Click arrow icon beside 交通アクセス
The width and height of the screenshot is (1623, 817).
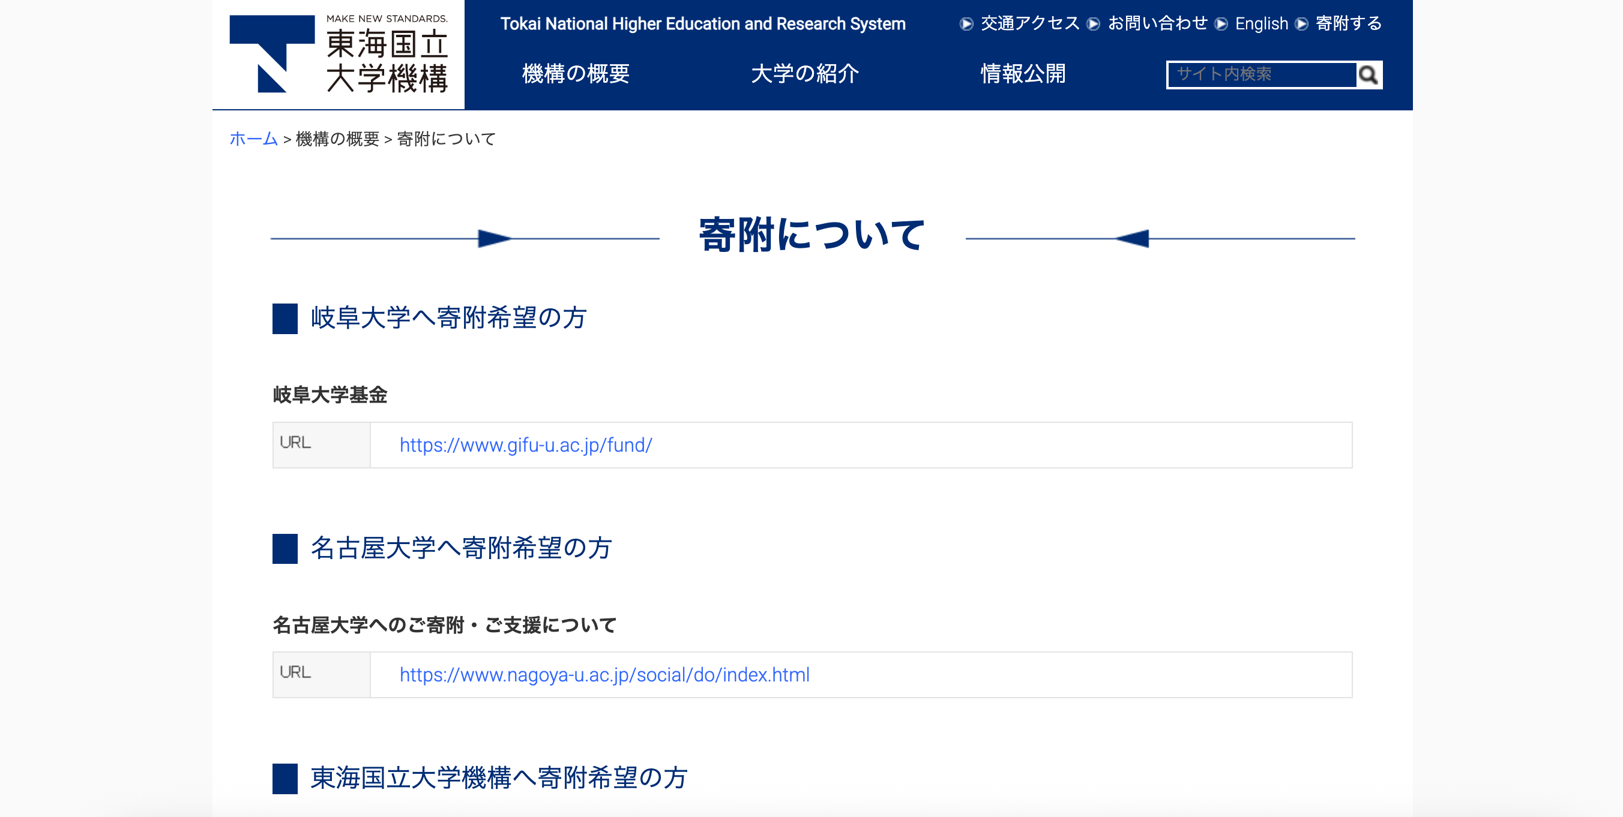966,24
